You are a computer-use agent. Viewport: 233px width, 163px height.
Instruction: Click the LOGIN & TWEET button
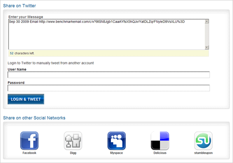26,99
